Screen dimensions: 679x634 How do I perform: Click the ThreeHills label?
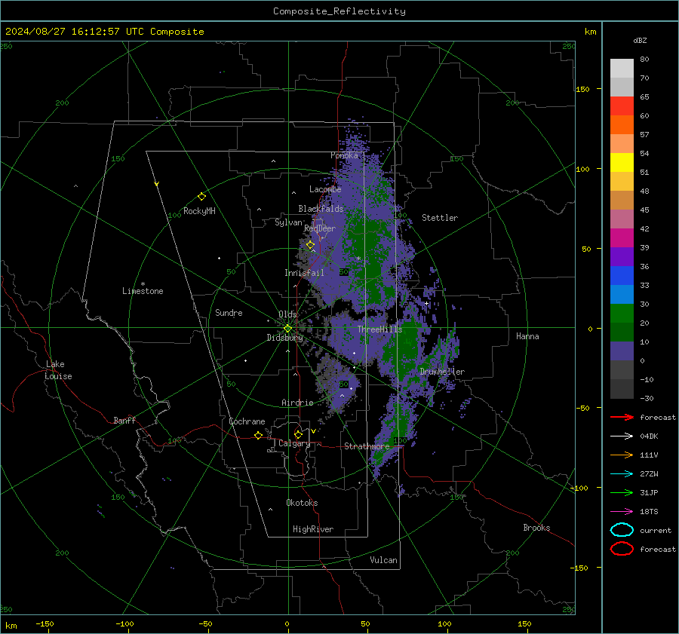coord(379,329)
